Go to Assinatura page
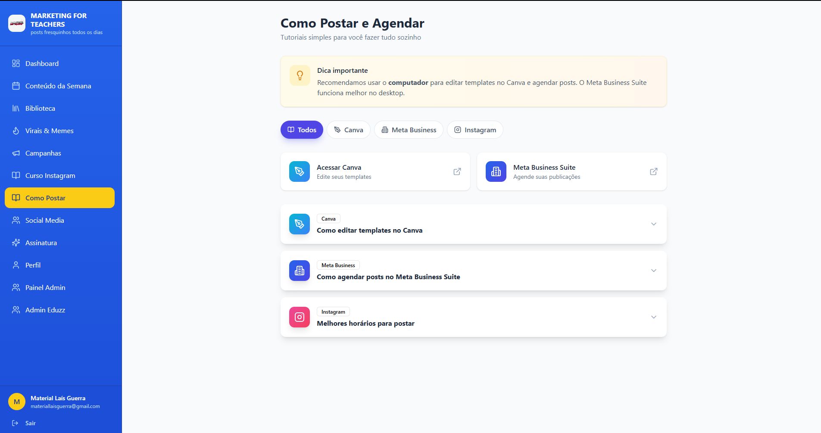This screenshot has height=433, width=821. (59, 243)
